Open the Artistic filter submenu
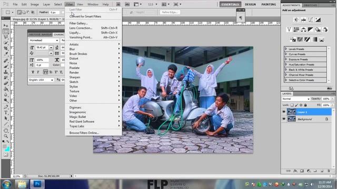This screenshot has width=337, height=189. (93, 44)
